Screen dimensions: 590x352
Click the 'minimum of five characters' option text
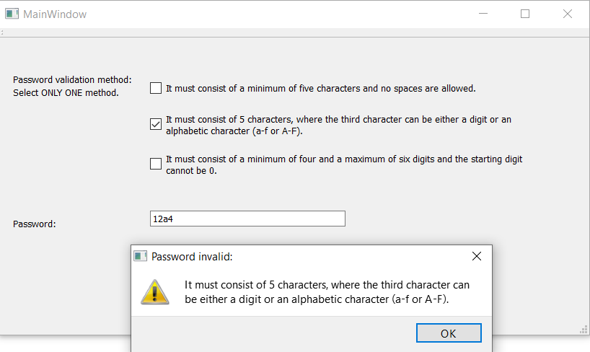coord(320,89)
